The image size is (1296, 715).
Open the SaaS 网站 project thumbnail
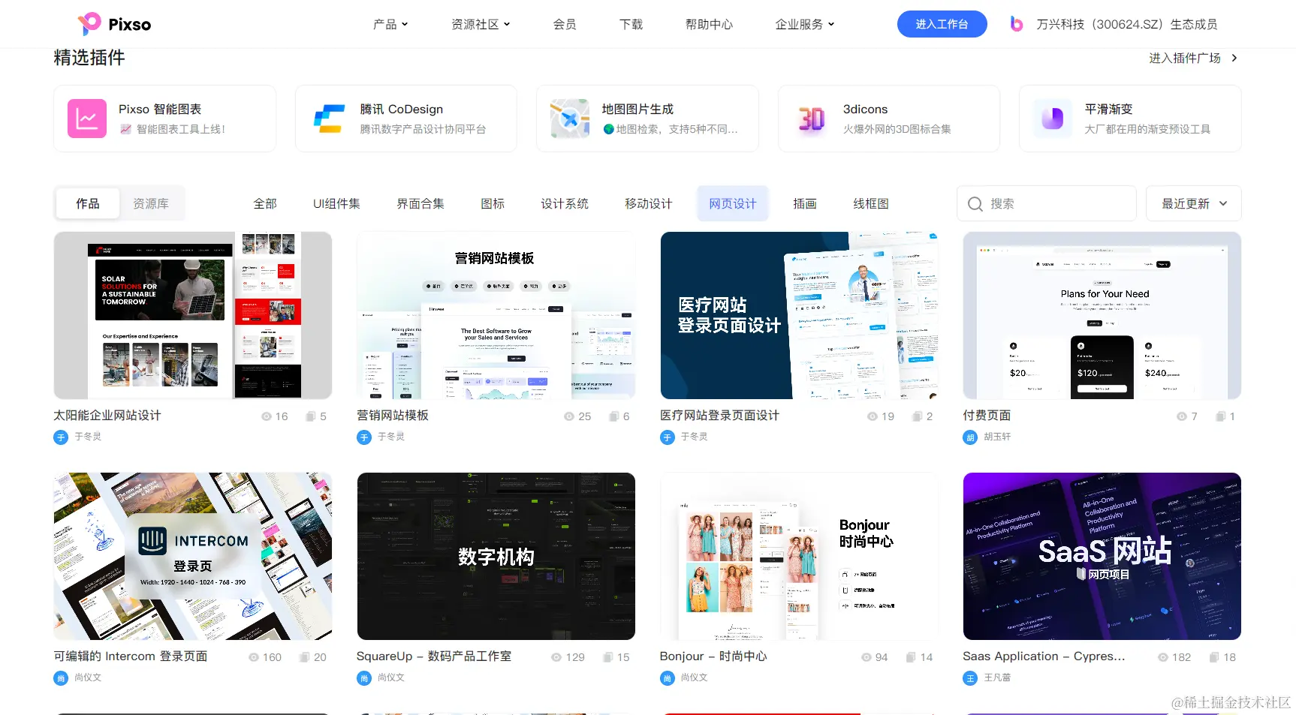1101,556
